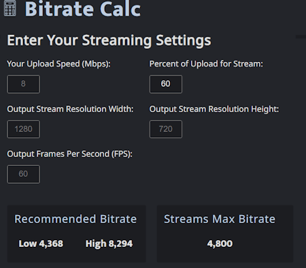Screen dimensions: 306x268
Task: Focus the Resolution Width field showing 1280
Action: click(x=23, y=129)
